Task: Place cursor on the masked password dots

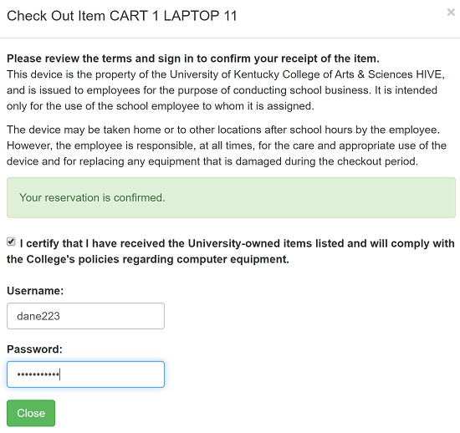Action: pyautogui.click(x=38, y=374)
